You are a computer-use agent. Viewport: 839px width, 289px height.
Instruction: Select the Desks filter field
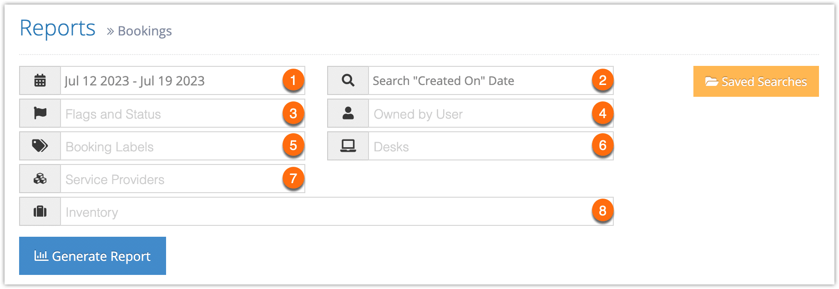pos(491,146)
